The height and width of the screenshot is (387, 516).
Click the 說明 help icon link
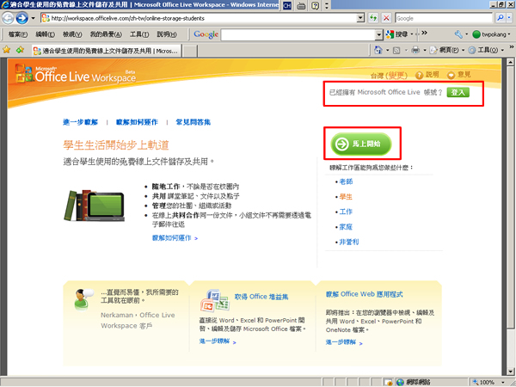(x=427, y=75)
